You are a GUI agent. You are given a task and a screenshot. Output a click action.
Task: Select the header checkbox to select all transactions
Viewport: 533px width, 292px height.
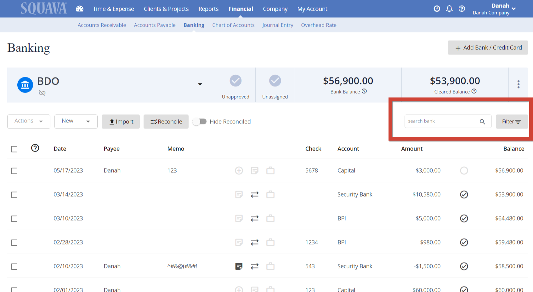click(14, 149)
